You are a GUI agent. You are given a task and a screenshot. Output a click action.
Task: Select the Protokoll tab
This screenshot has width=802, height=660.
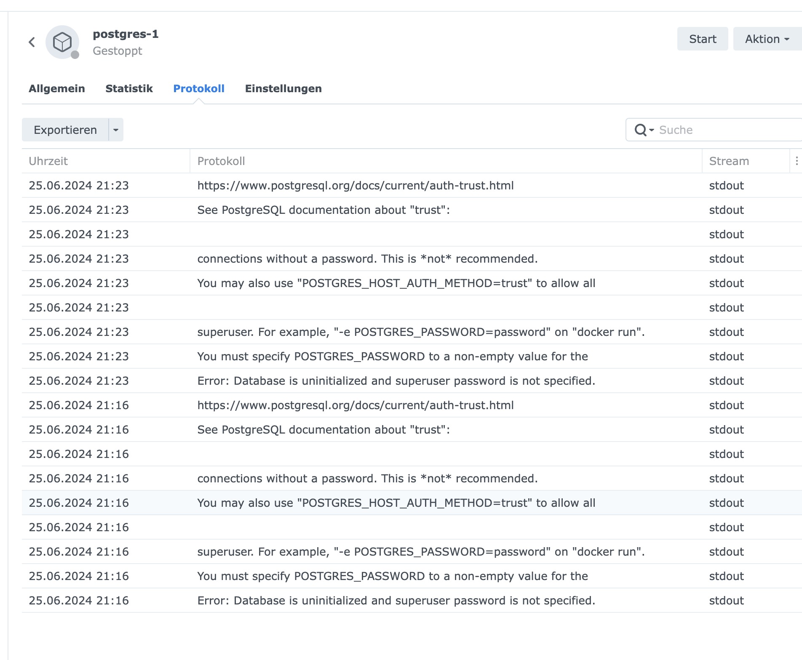pos(199,89)
